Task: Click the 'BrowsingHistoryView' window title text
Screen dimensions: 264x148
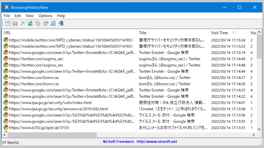Action: [30, 8]
